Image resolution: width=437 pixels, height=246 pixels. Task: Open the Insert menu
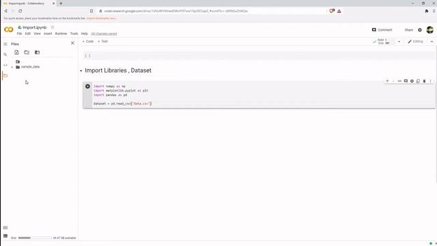(x=48, y=33)
